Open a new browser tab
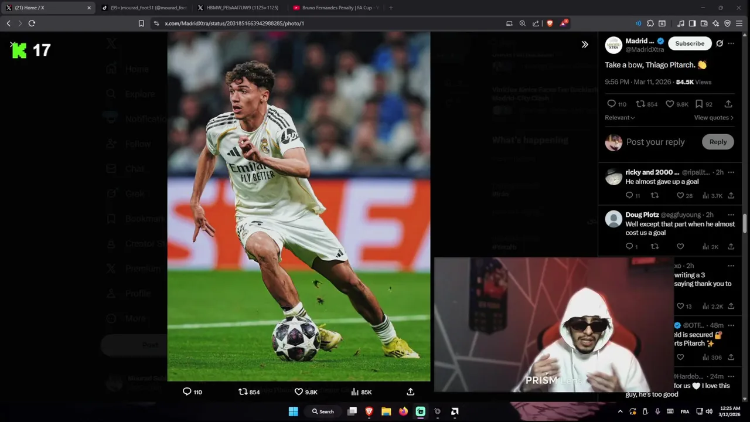The height and width of the screenshot is (422, 750). pyautogui.click(x=391, y=8)
